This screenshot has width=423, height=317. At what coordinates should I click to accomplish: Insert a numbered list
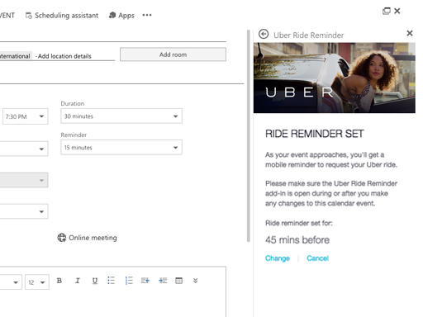pyautogui.click(x=129, y=281)
